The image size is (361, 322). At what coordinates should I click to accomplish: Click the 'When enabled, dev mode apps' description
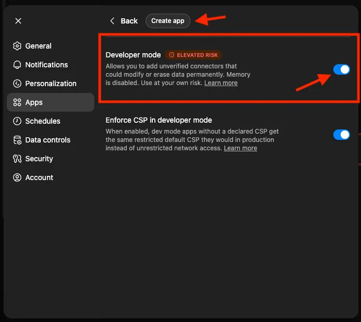[x=192, y=140]
